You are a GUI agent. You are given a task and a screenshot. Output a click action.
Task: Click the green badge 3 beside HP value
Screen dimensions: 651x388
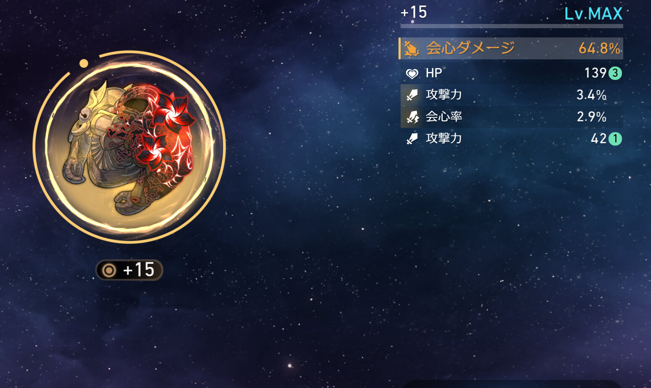[x=615, y=73]
